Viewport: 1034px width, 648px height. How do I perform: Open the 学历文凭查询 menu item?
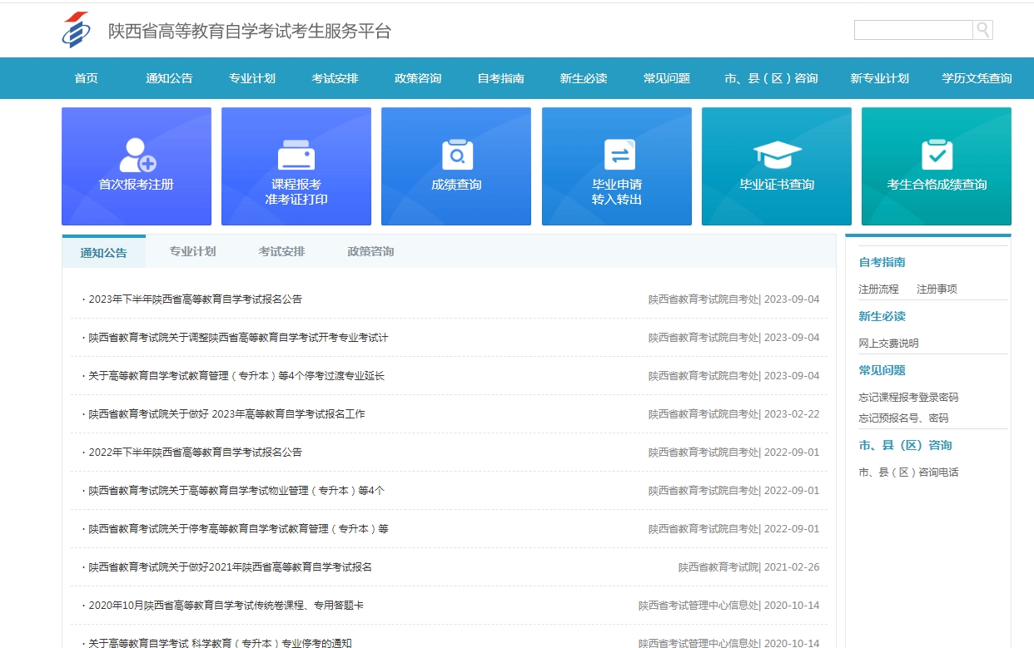tap(976, 77)
